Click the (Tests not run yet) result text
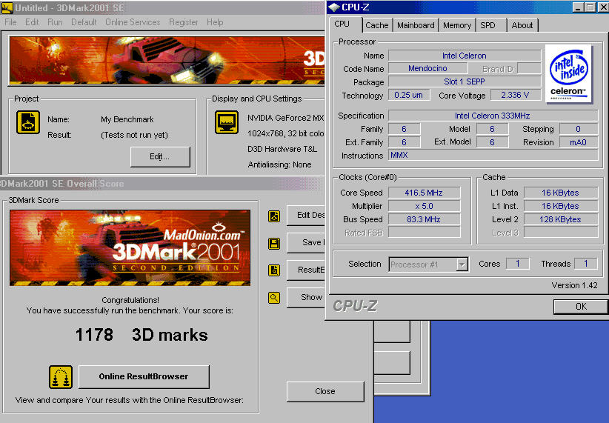The image size is (609, 423). (x=134, y=135)
